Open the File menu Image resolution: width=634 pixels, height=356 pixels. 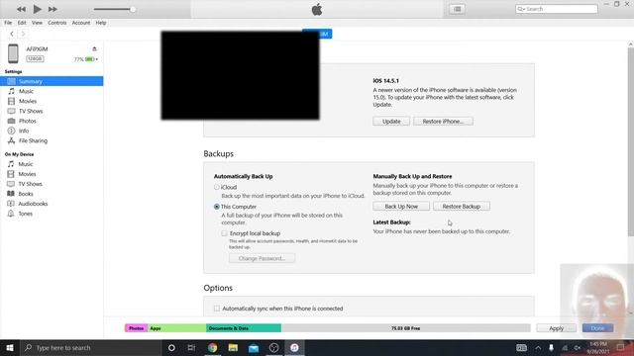pos(8,23)
